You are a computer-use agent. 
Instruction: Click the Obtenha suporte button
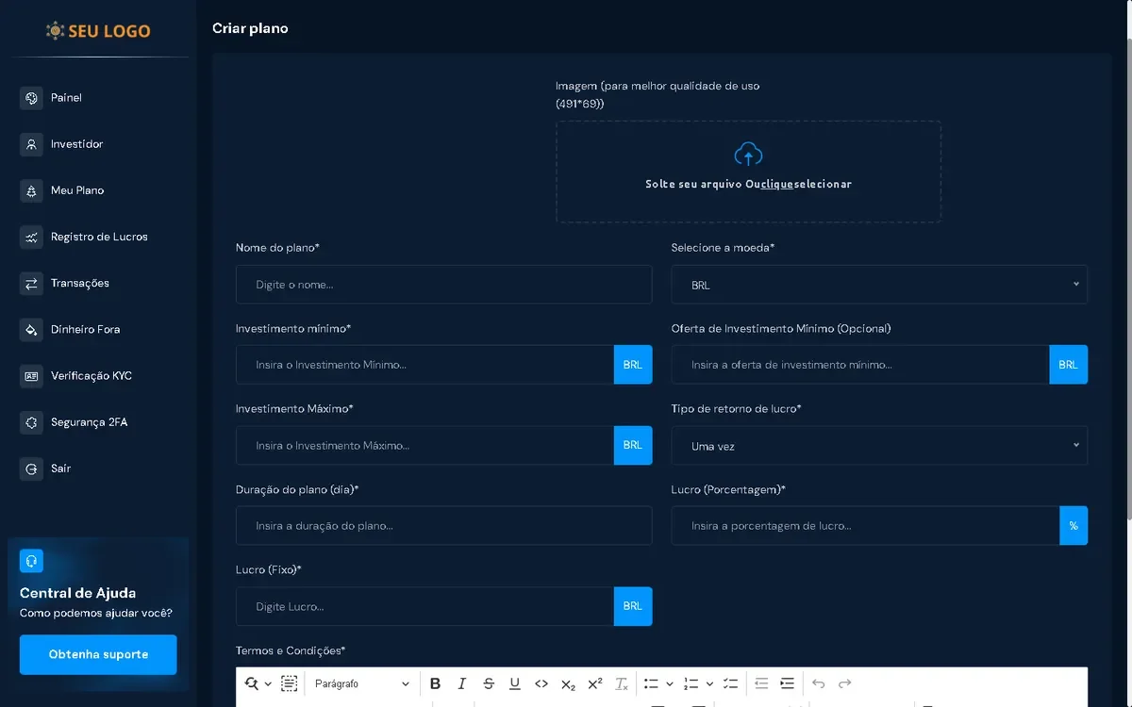point(98,654)
